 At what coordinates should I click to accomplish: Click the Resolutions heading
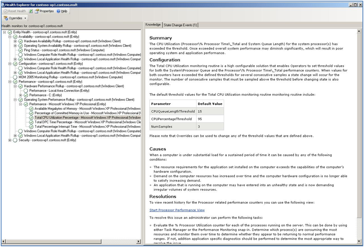click(x=163, y=196)
